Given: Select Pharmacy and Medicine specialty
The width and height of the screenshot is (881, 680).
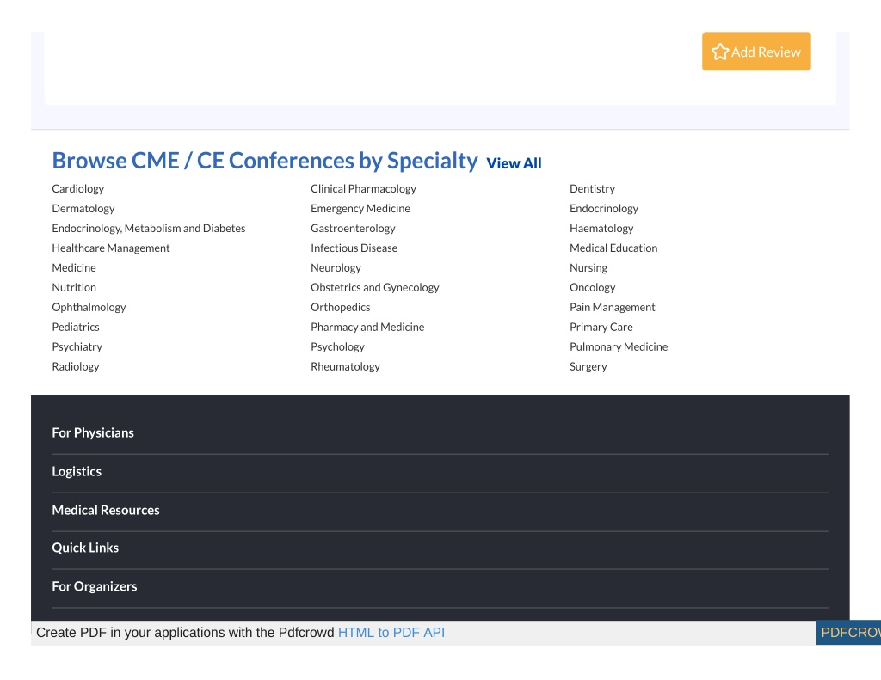Looking at the screenshot, I should tap(367, 327).
